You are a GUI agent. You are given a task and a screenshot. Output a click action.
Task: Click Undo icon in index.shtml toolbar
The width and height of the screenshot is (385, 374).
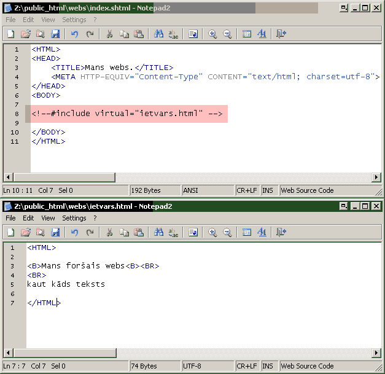tap(74, 34)
